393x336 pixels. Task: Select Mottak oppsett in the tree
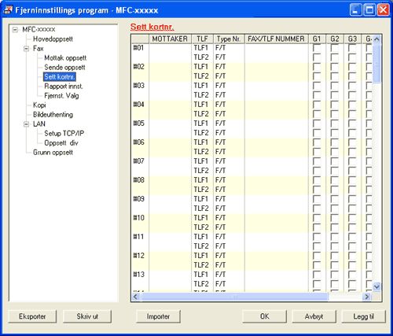coord(65,58)
